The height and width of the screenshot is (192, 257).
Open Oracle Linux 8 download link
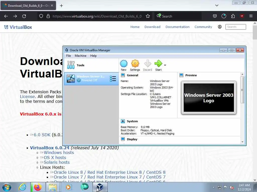109,172
